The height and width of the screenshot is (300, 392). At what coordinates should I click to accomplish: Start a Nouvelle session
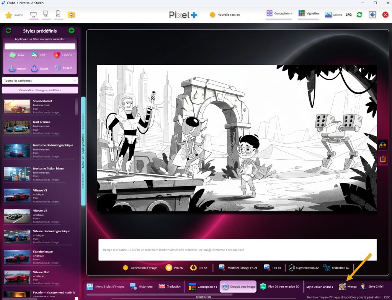(224, 15)
